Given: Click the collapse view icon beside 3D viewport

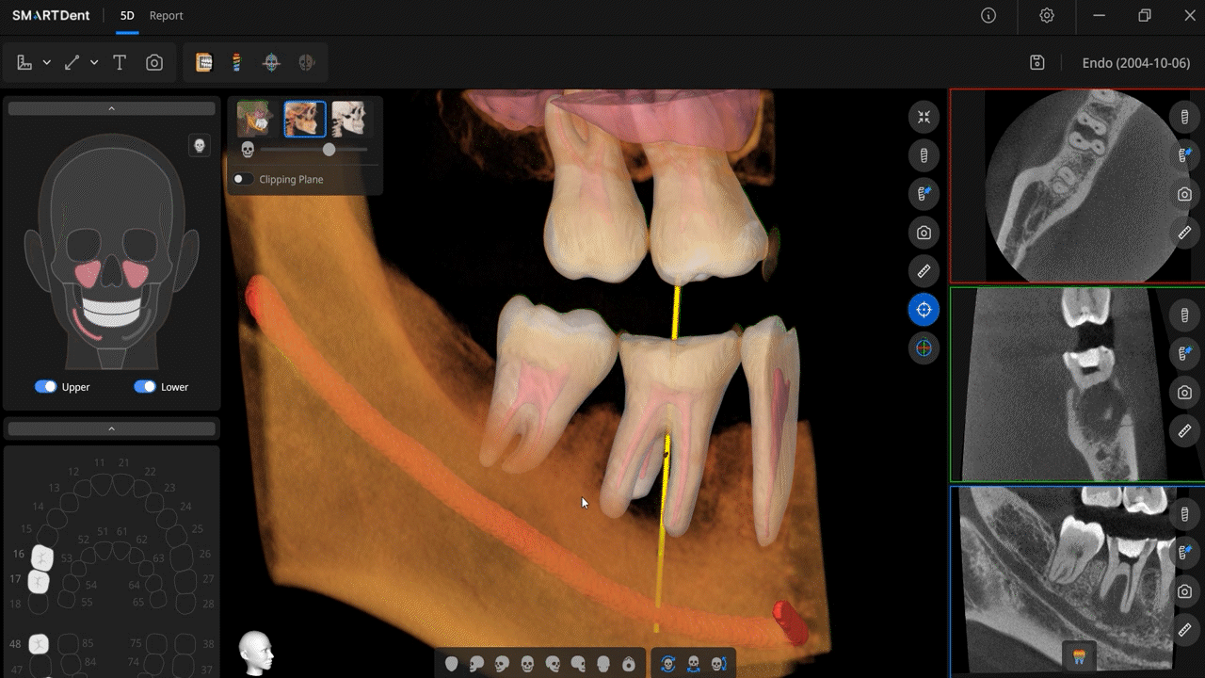Looking at the screenshot, I should click(924, 117).
